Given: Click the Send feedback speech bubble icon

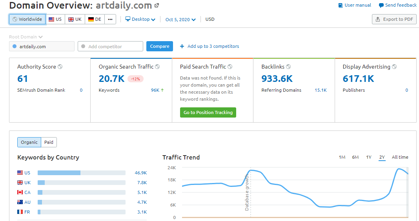Looking at the screenshot, I should 381,5.
